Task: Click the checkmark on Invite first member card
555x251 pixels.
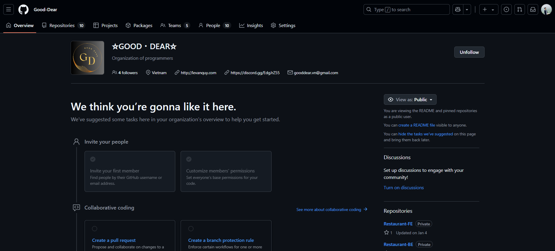Action: pos(93,159)
